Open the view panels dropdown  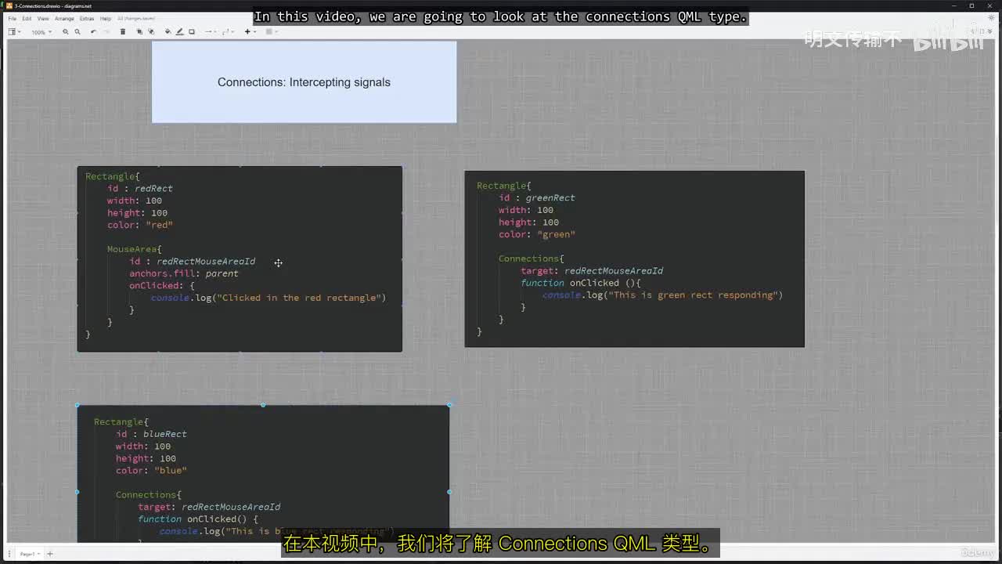point(15,31)
